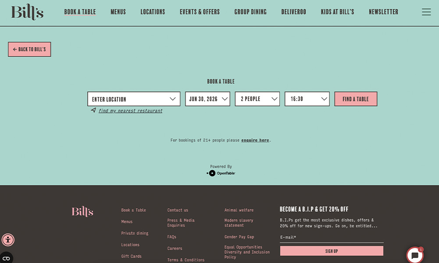Image resolution: width=439 pixels, height=263 pixels.
Task: Open footer Gift Cards link
Action: point(131,256)
